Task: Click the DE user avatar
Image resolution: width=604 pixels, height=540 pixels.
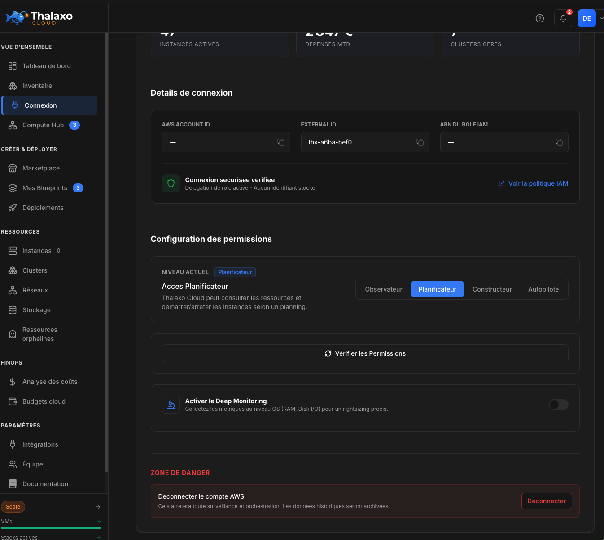Action: 586,18
